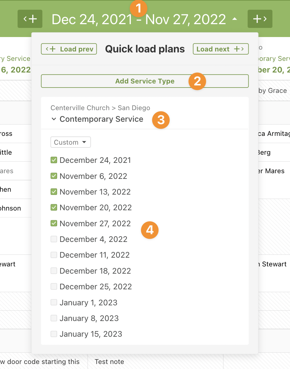This screenshot has height=369, width=290.
Task: Click the Load next button
Action: [221, 49]
